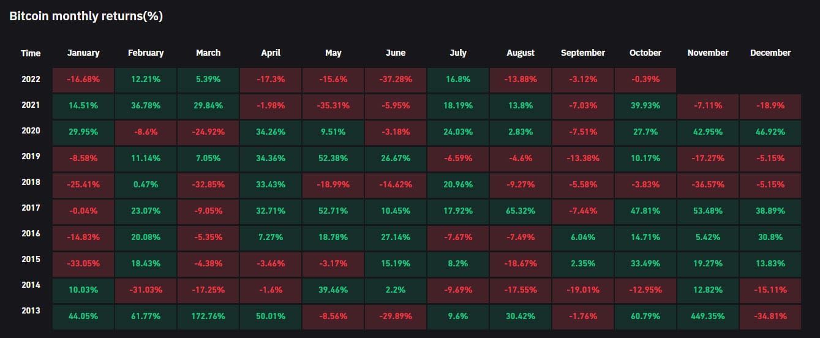Click the -35.31% May 2021 cell
The width and height of the screenshot is (820, 338).
click(x=333, y=106)
